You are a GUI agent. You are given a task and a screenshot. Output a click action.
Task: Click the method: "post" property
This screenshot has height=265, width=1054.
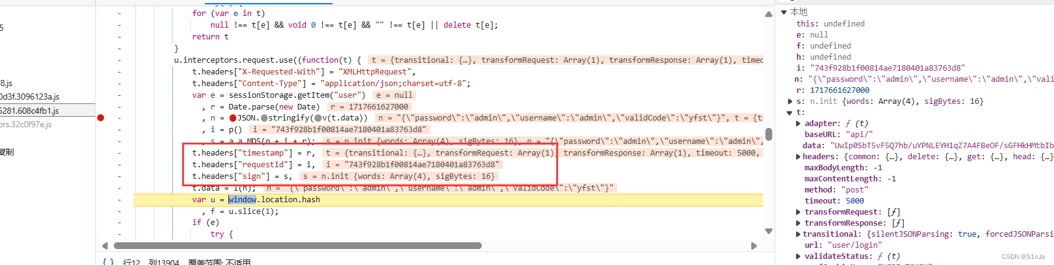[836, 190]
